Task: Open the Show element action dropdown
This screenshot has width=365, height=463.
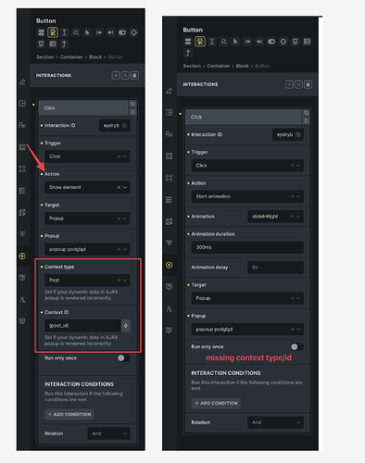Action: pyautogui.click(x=87, y=187)
